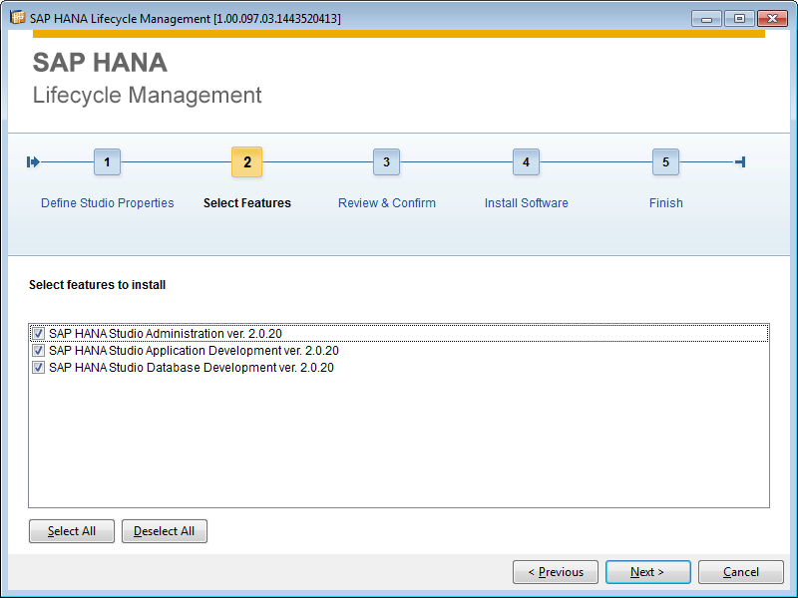Close the Lifecycle Management window

(772, 19)
